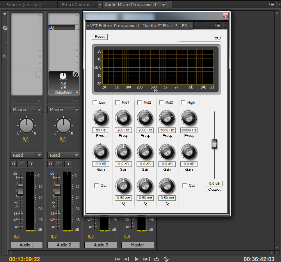The image size is (281, 262).
Task: Click Go to In Point transport icon
Action: 117,259
